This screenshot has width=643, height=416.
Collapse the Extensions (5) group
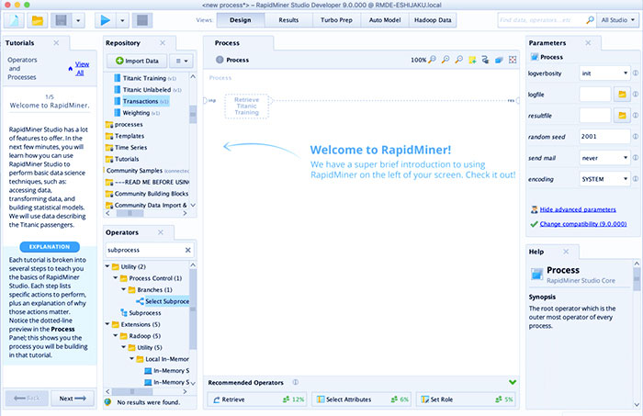pos(107,324)
